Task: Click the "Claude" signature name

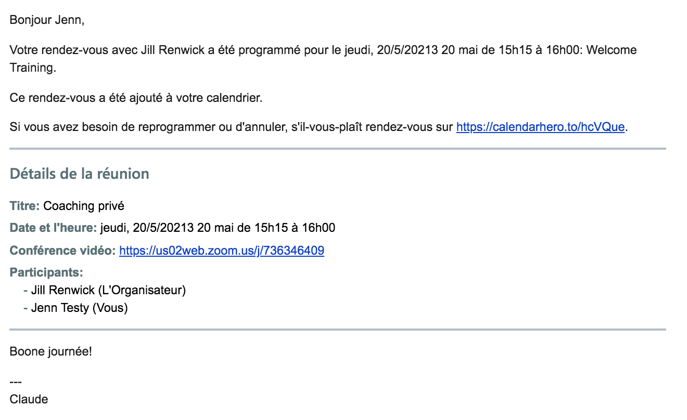Action: pos(29,399)
